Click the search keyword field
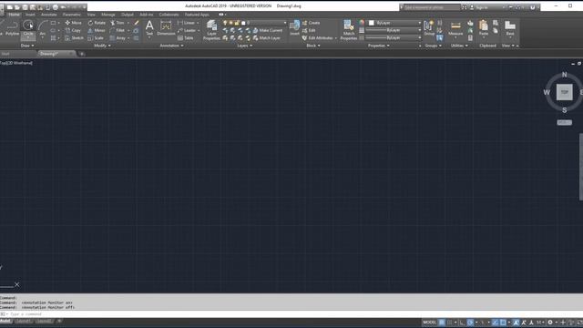 (431, 7)
